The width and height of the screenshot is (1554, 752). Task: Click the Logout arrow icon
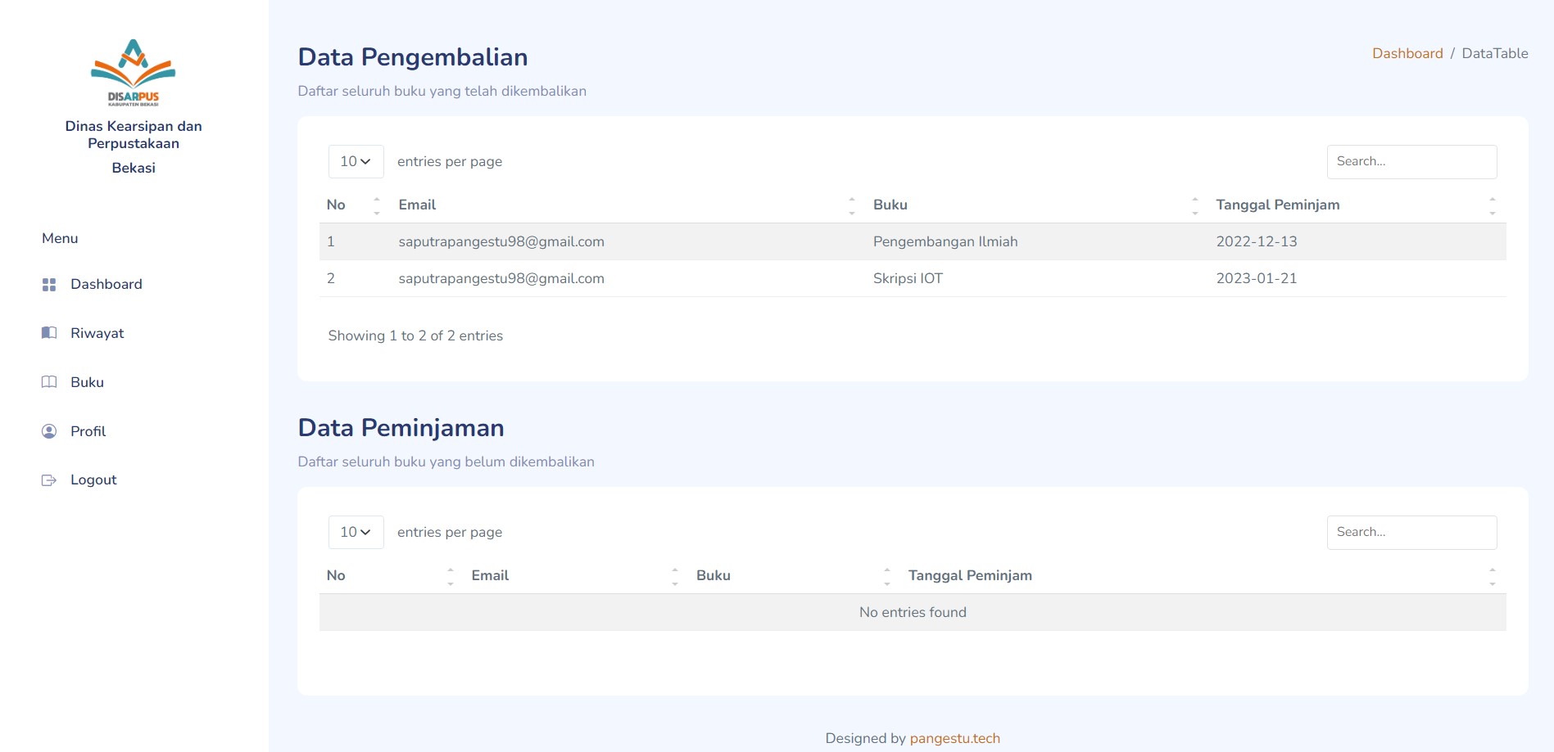pos(49,480)
